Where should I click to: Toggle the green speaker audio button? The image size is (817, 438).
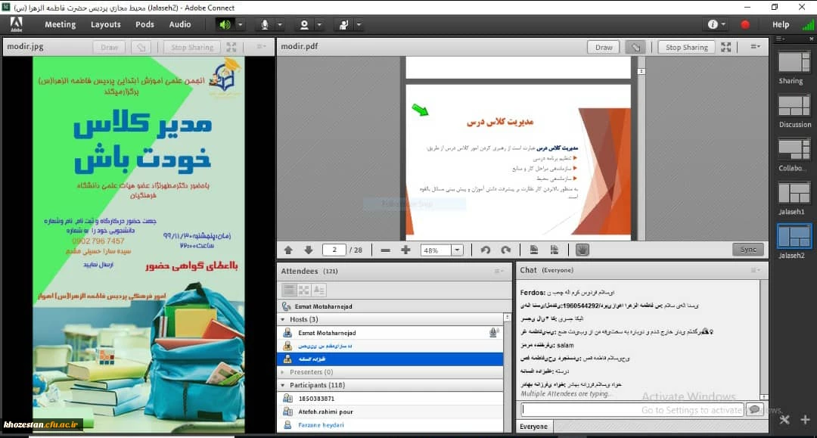[225, 24]
